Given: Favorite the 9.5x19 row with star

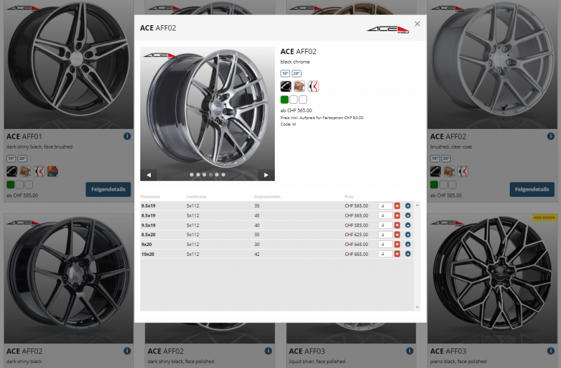Looking at the screenshot, I should click(397, 225).
